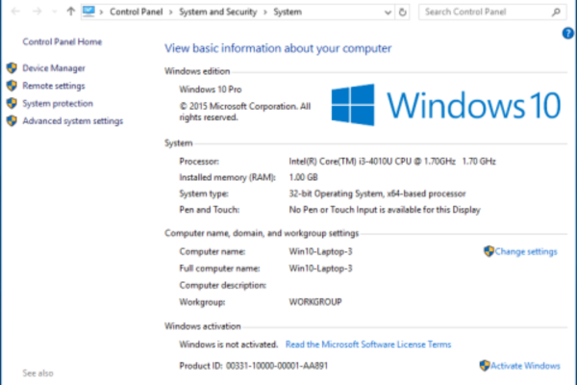Click the up-one-level arrow
The width and height of the screenshot is (577, 385).
pyautogui.click(x=72, y=12)
